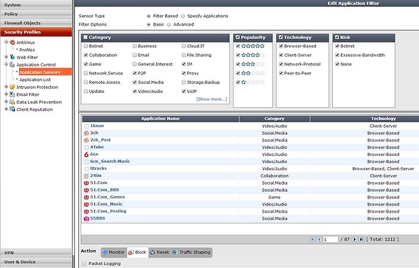Select the Specify Applications radio button

pyautogui.click(x=183, y=16)
